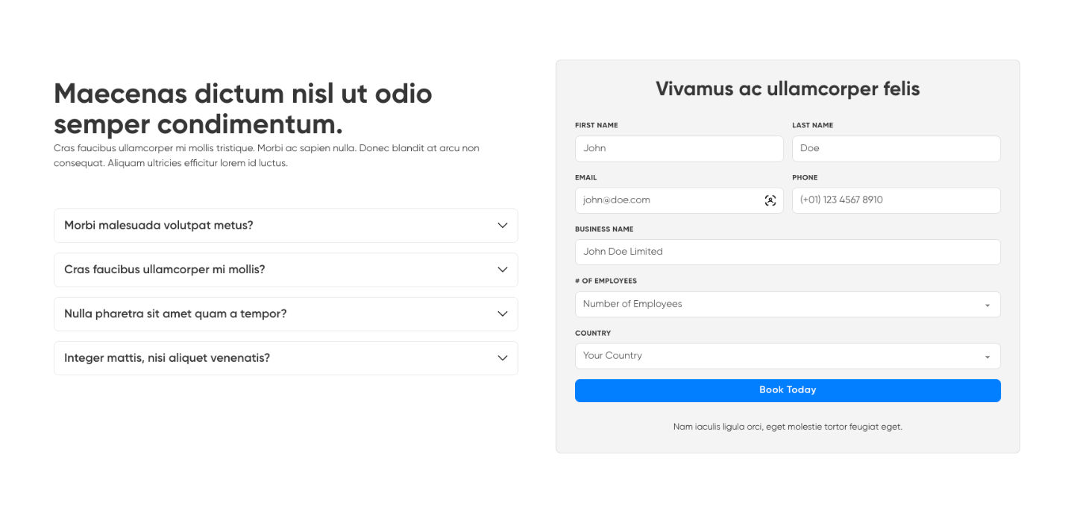This screenshot has width=1074, height=513.
Task: Open the Your Country dropdown
Action: pos(776,356)
